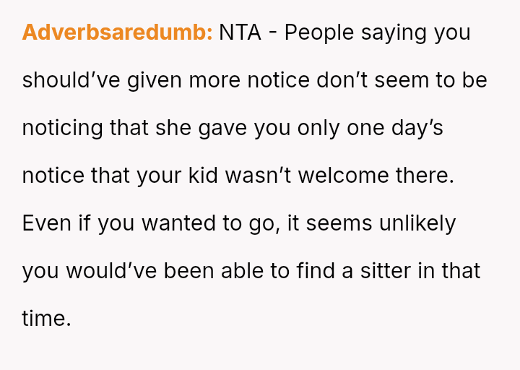Click the word "noticing" starting the third line
This screenshot has height=370, width=520.
63,128
